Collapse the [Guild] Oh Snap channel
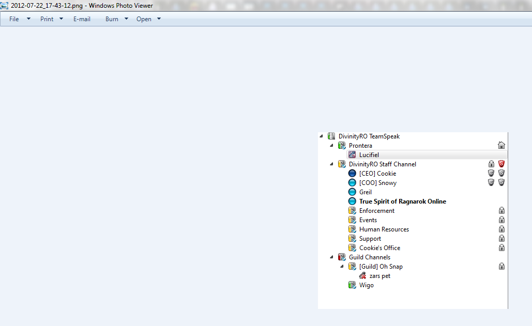The width and height of the screenshot is (532, 326). (x=342, y=267)
